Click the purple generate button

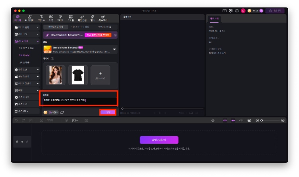coord(108,112)
